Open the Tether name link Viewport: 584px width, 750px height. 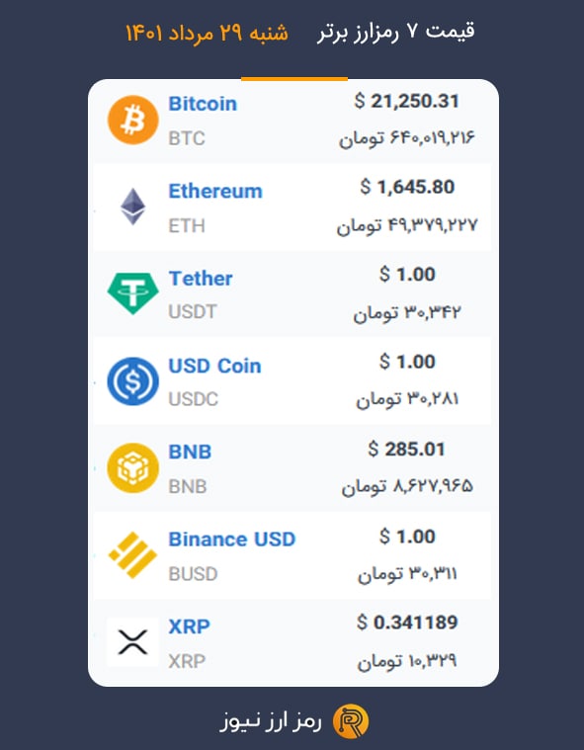pyautogui.click(x=201, y=279)
